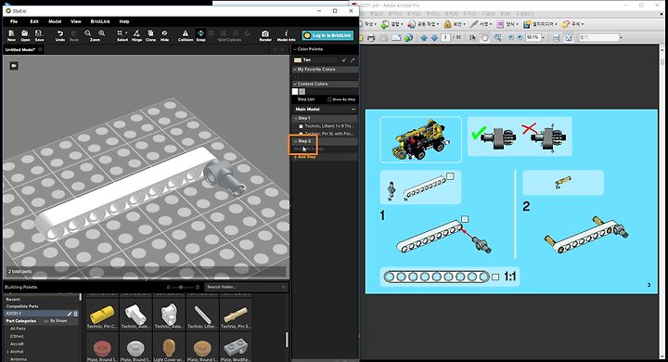Select the white content color swatch

(295, 91)
